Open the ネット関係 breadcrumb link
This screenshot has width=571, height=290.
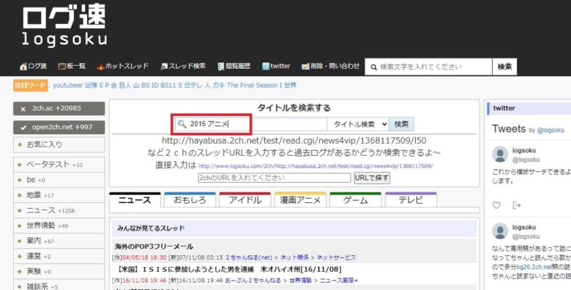[x=295, y=257]
